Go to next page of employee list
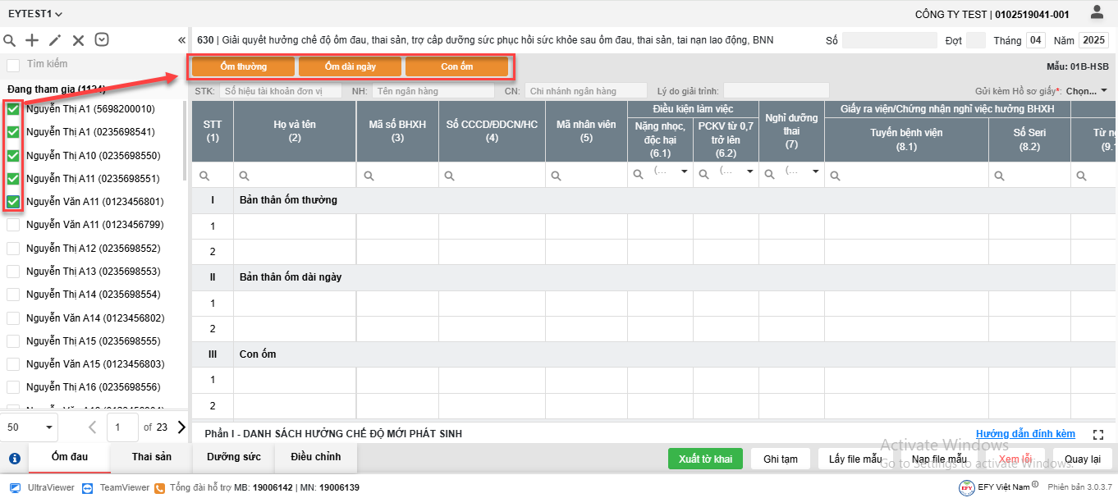 181,427
